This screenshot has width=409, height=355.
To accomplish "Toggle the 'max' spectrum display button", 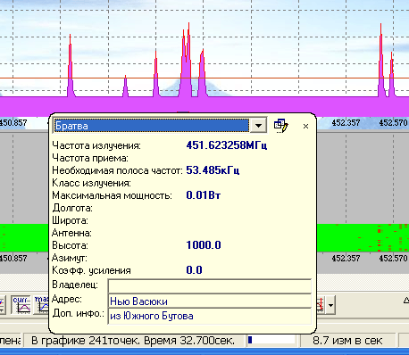I will (x=42, y=304).
